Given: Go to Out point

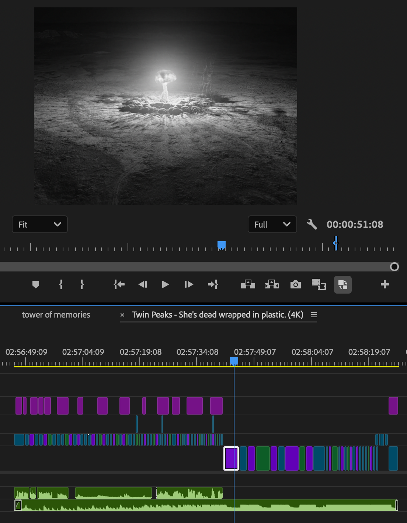Looking at the screenshot, I should tap(213, 284).
